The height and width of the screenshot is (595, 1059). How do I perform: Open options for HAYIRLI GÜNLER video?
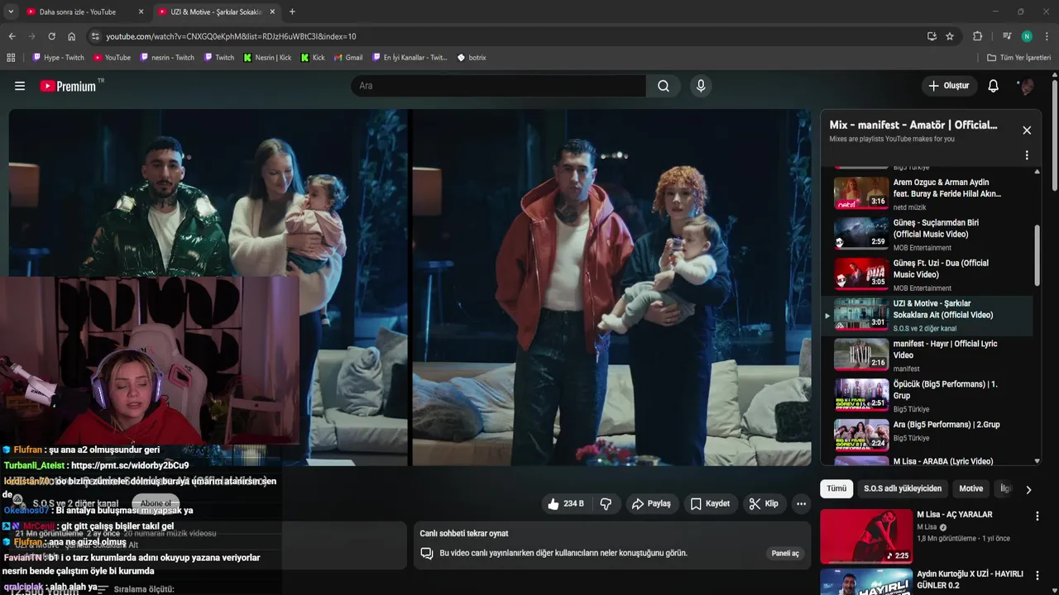click(1037, 575)
